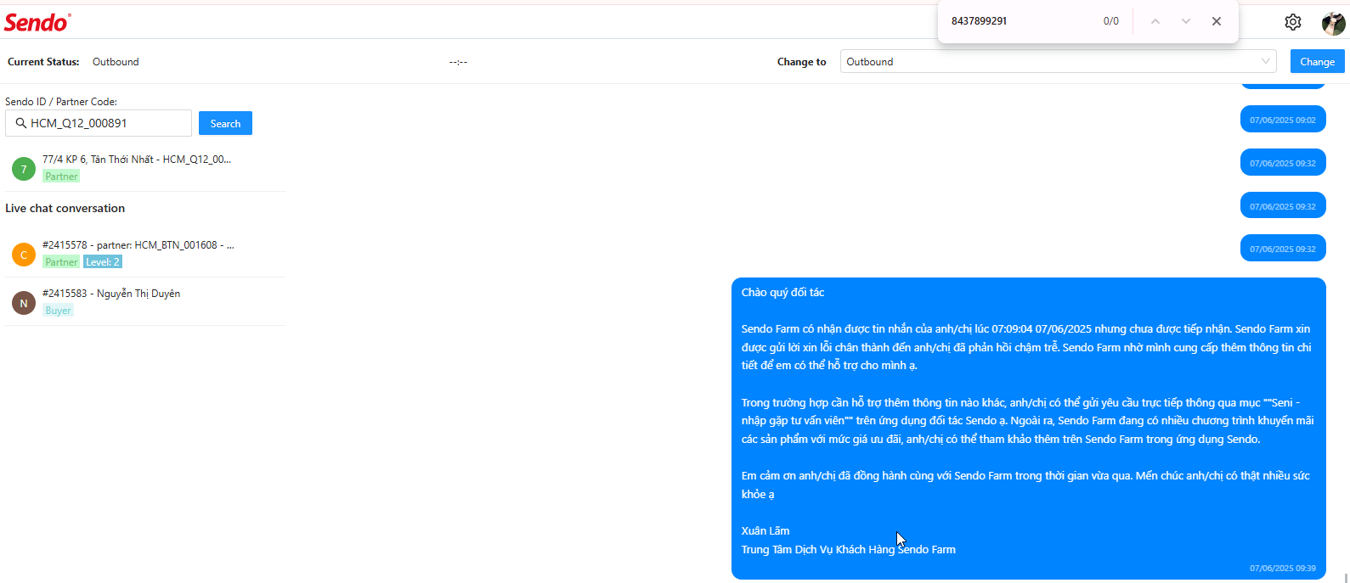Screen dimensions: 1350x583
Task: Click the Live chat conversation heading
Action: [65, 208]
